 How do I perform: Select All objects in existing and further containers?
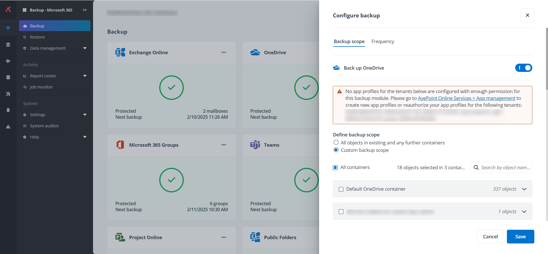(336, 142)
